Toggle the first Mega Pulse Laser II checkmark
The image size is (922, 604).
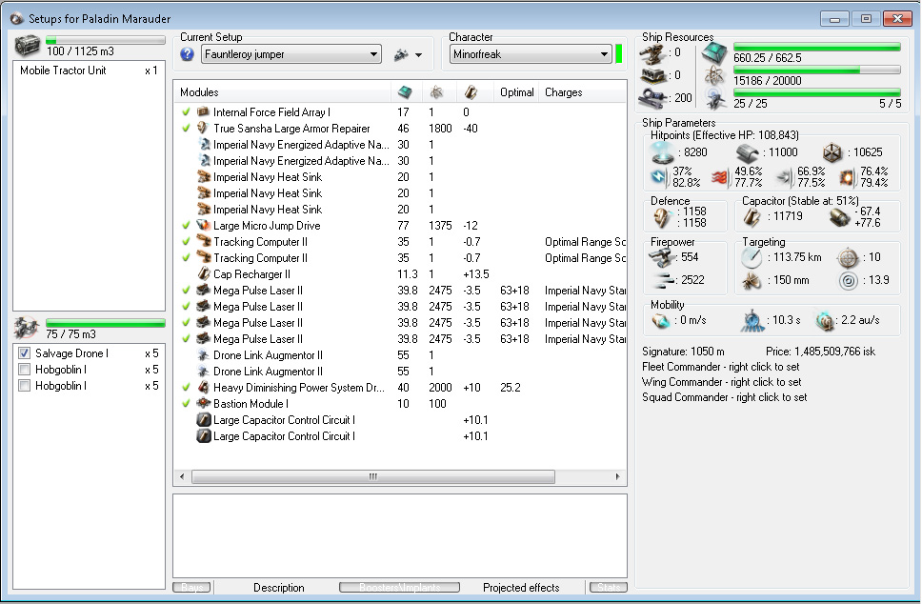point(187,290)
